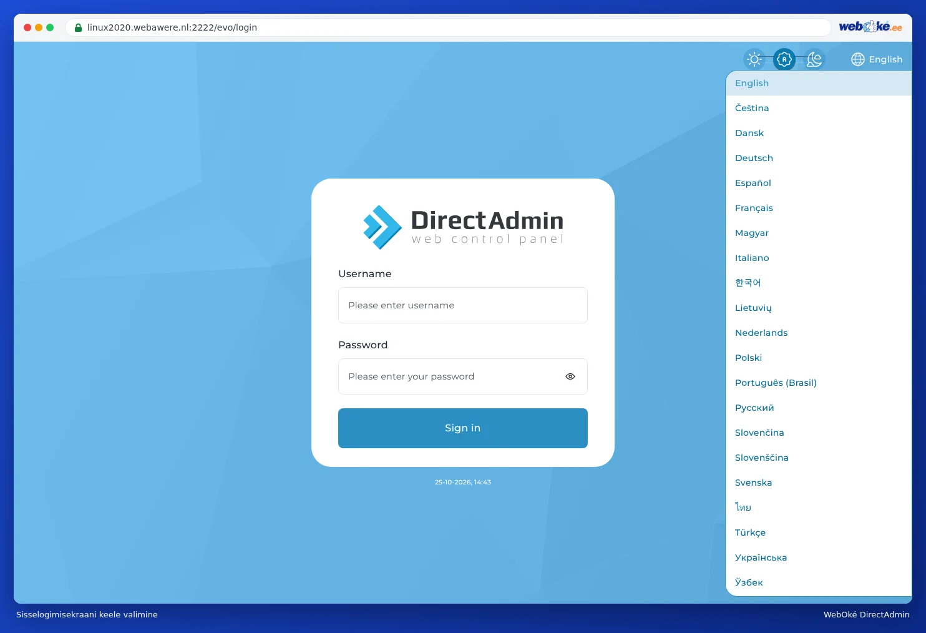
Task: Click the DirectAdmin logo
Action: 463,227
